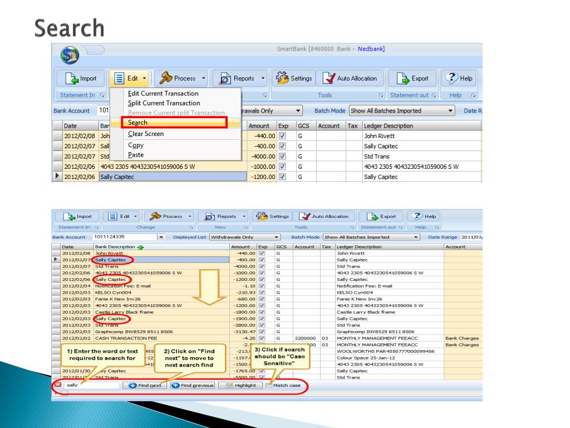The height and width of the screenshot is (428, 570).
Task: Click the Export icon in upper window
Action: pyautogui.click(x=403, y=78)
